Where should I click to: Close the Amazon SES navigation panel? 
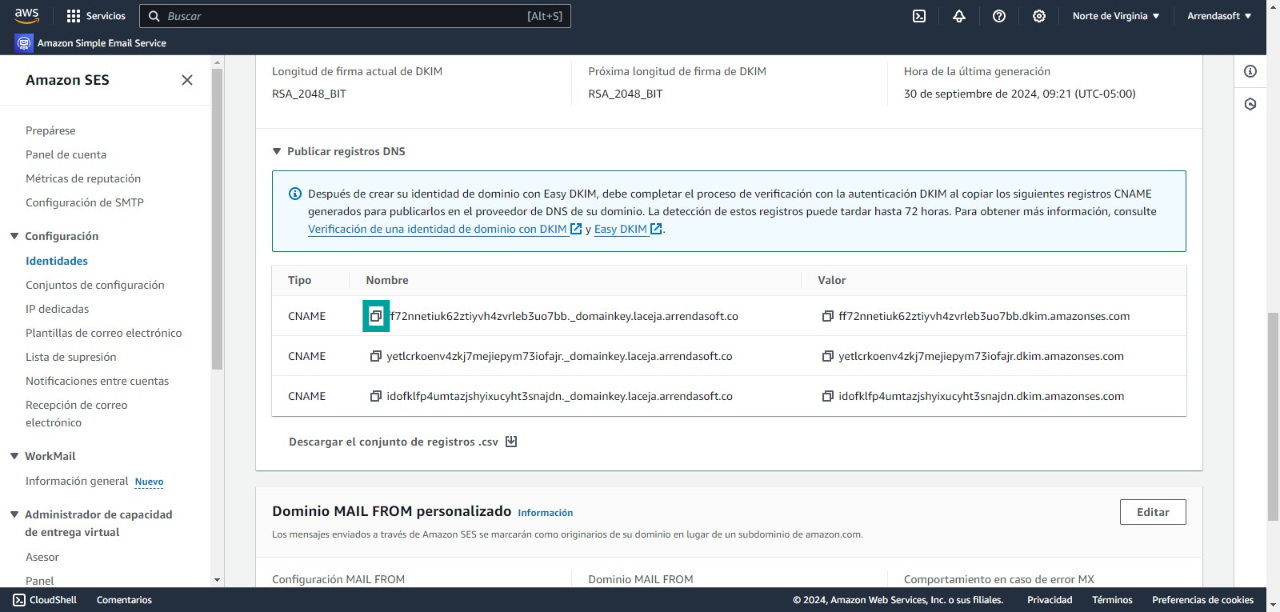(187, 80)
